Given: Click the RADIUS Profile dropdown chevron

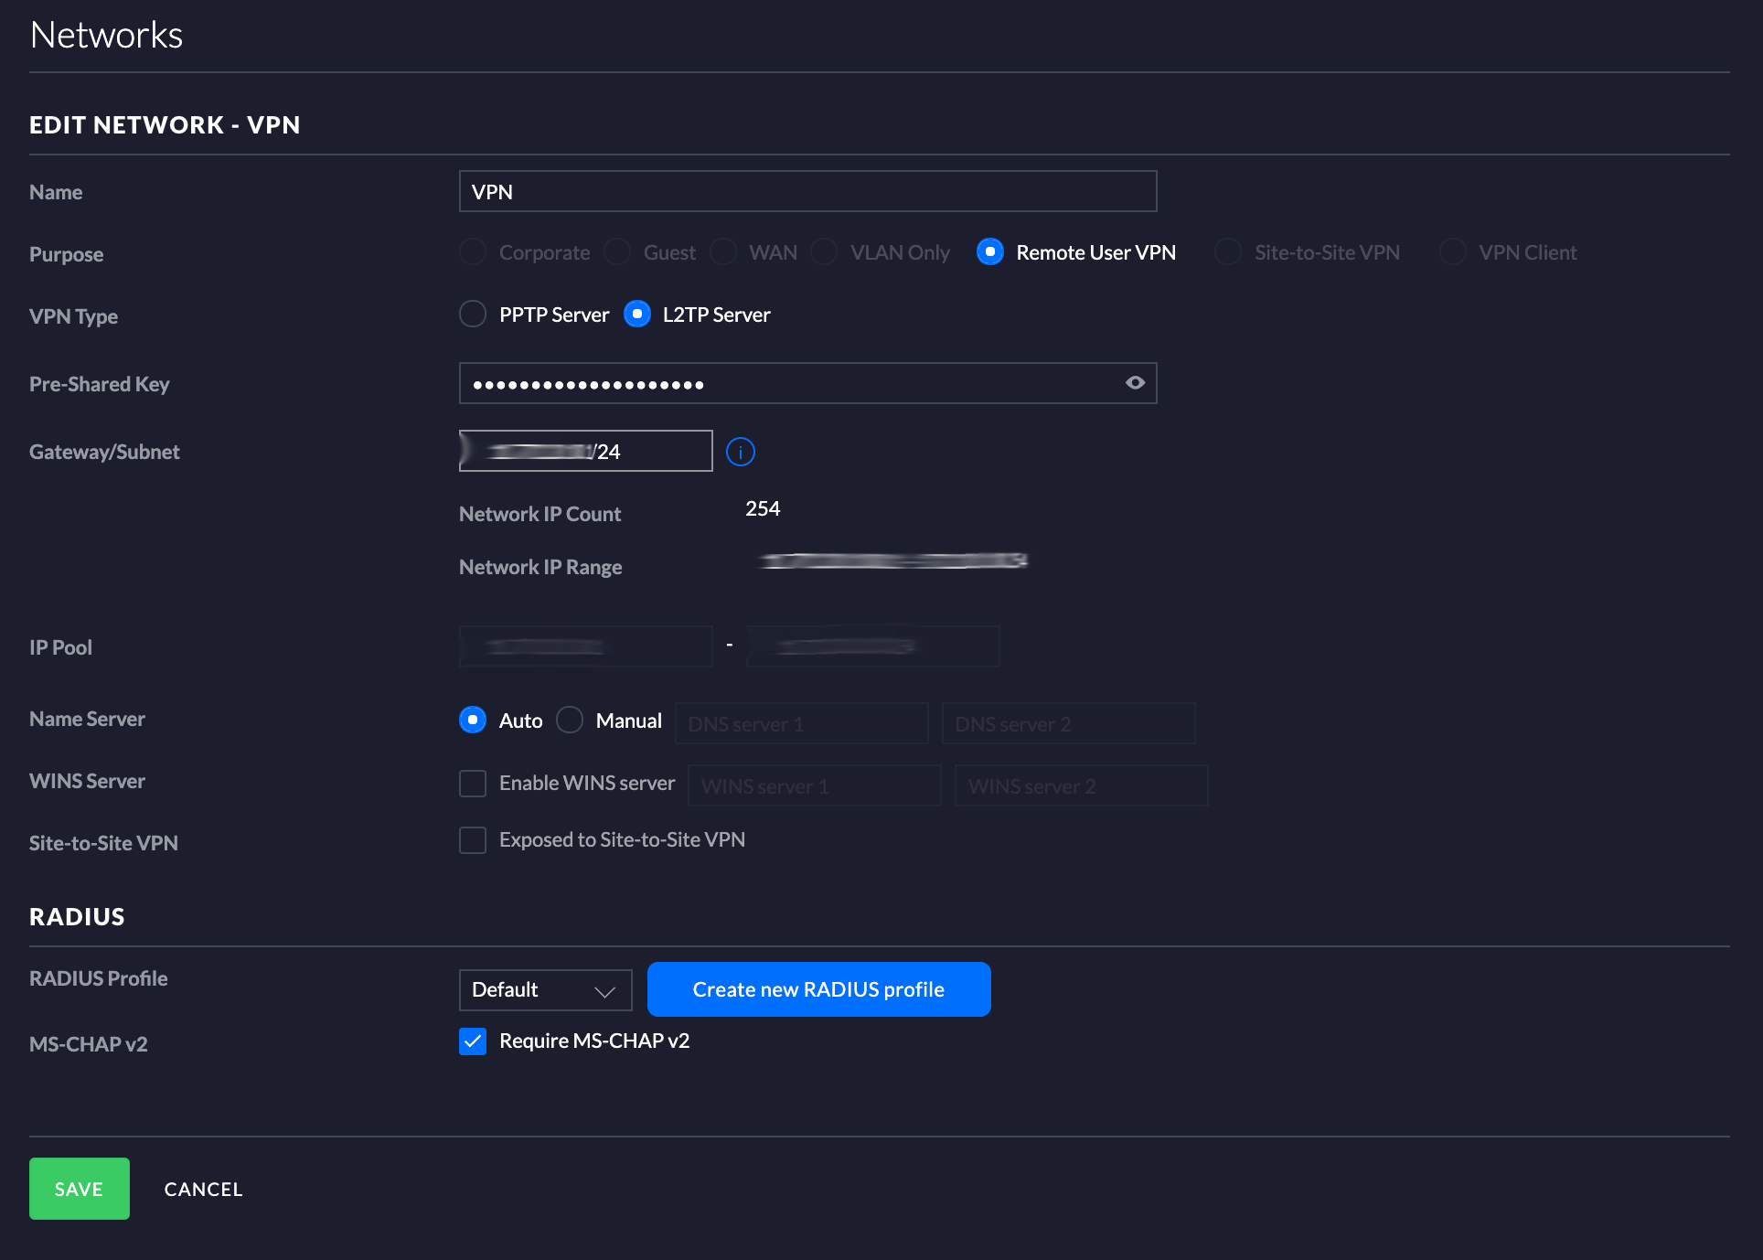Looking at the screenshot, I should point(604,991).
